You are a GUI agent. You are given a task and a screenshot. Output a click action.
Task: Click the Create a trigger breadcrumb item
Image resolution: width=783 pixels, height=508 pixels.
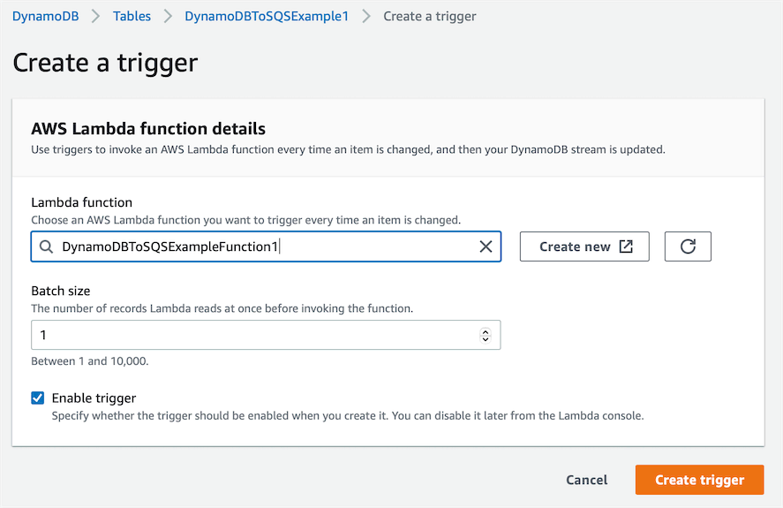click(x=430, y=17)
